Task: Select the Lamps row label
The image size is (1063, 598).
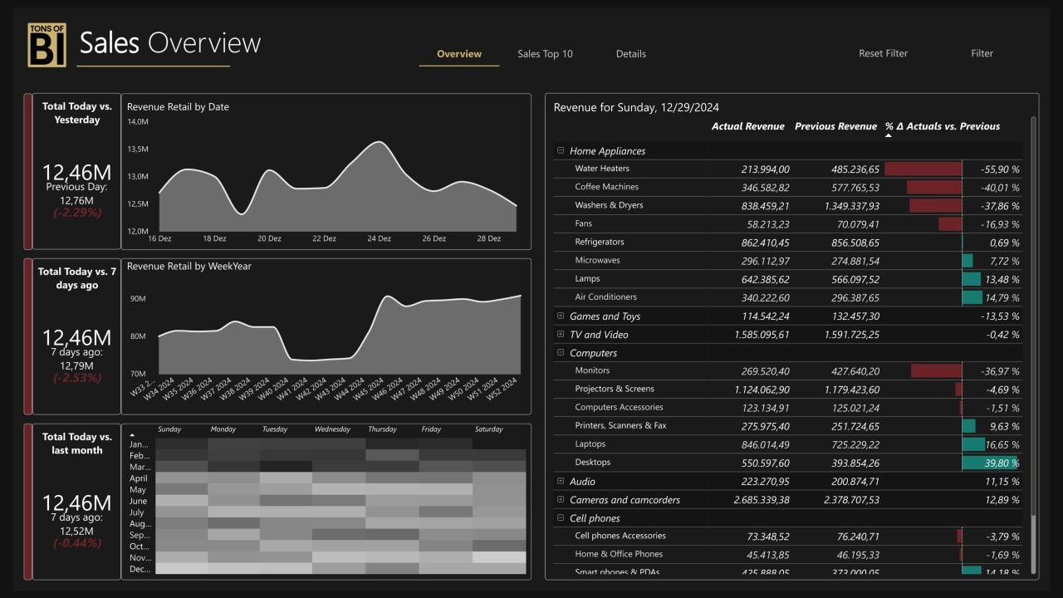Action: (587, 278)
